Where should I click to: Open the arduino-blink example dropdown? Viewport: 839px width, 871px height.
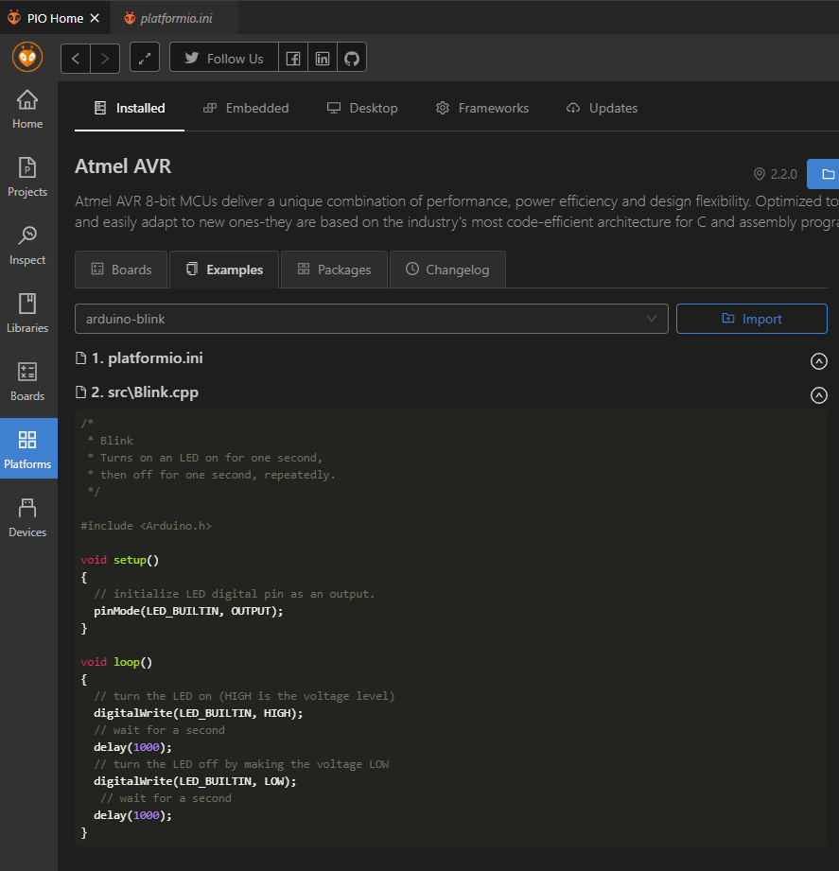[x=371, y=319]
